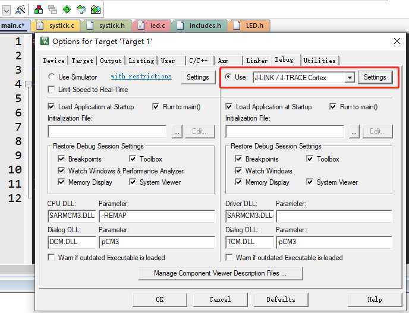Launch the Pack Installer toolbar icon
The image size is (409, 313).
[95, 10]
